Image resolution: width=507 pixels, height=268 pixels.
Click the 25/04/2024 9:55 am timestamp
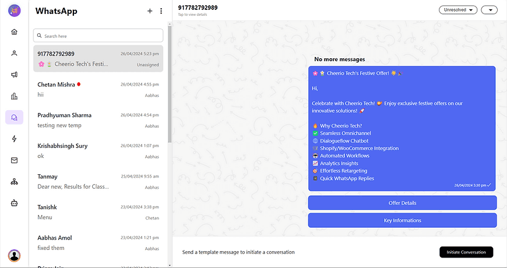click(x=140, y=177)
